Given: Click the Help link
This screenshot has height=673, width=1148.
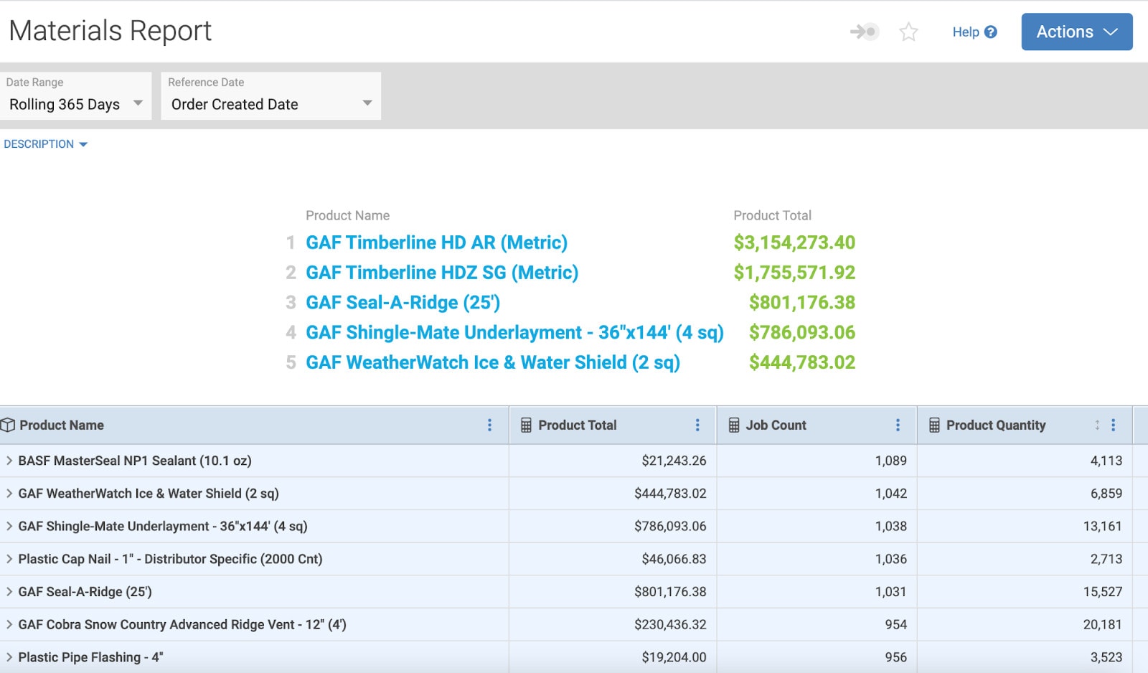Looking at the screenshot, I should [x=965, y=32].
